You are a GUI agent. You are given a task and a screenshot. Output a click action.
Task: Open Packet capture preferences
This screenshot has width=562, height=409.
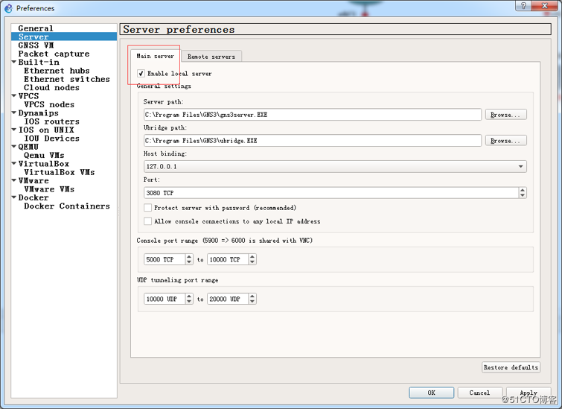click(54, 54)
